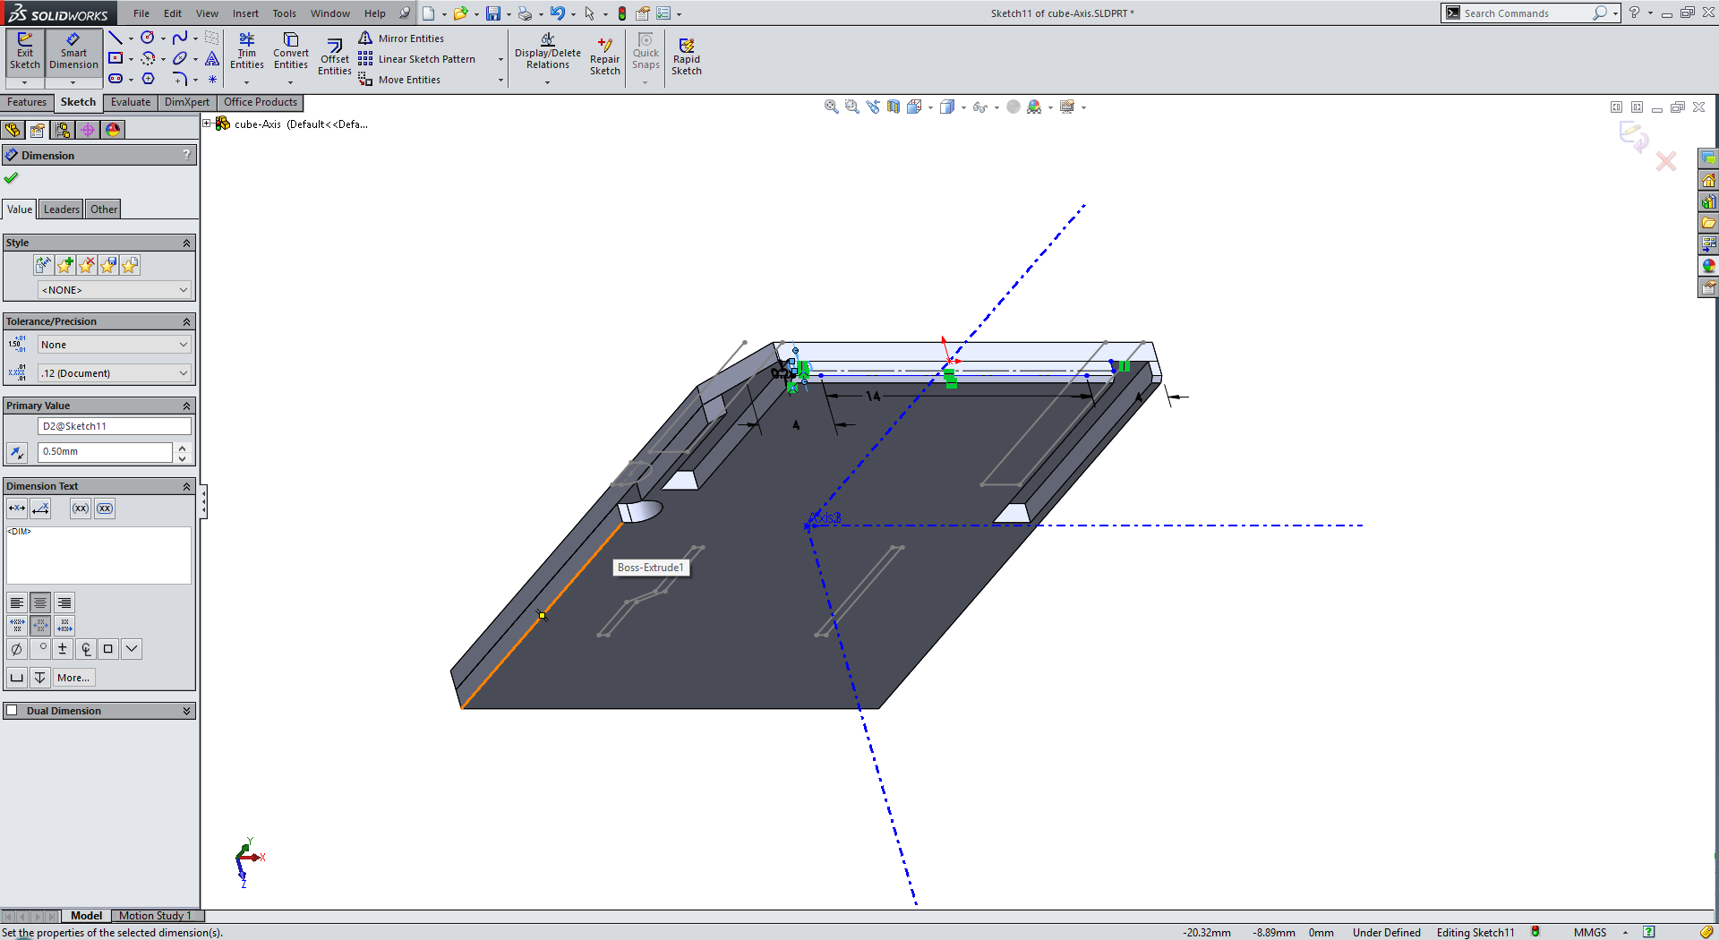Select the sketch Point tool
This screenshot has height=940, width=1719.
[x=212, y=79]
